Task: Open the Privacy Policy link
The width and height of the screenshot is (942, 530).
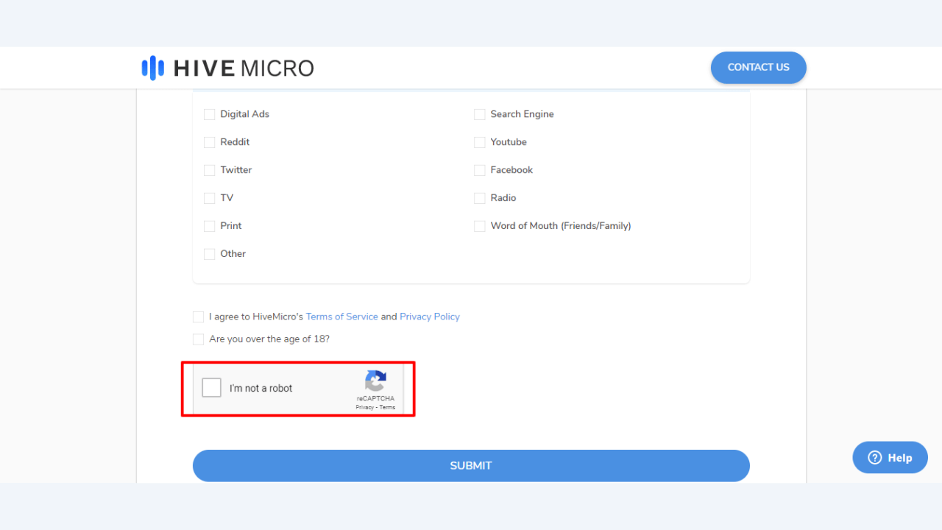Action: point(430,317)
